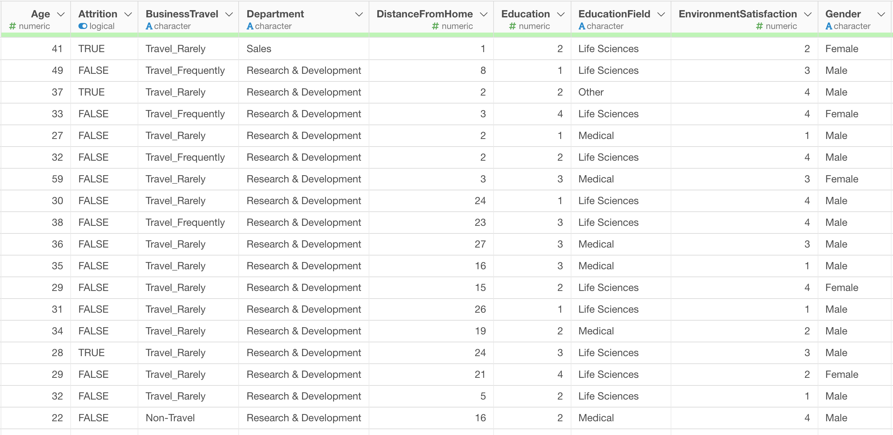The width and height of the screenshot is (893, 435).
Task: Click the numeric type icon under Age
Action: [x=13, y=26]
